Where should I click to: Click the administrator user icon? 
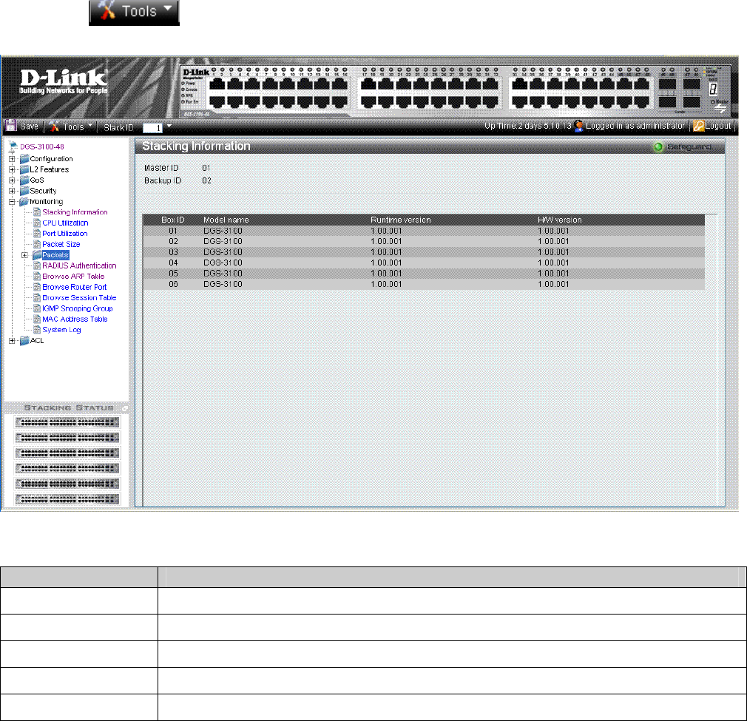tap(579, 126)
